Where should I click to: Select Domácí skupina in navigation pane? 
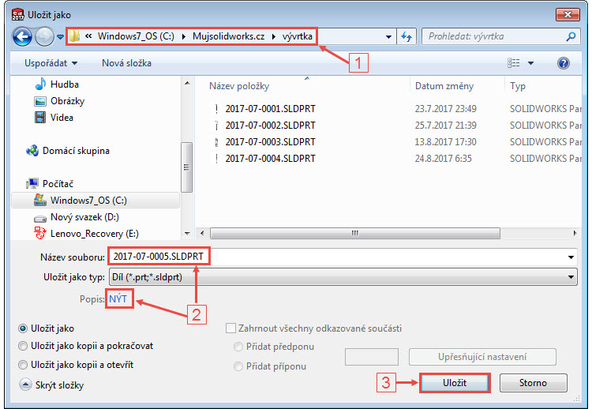pyautogui.click(x=76, y=151)
